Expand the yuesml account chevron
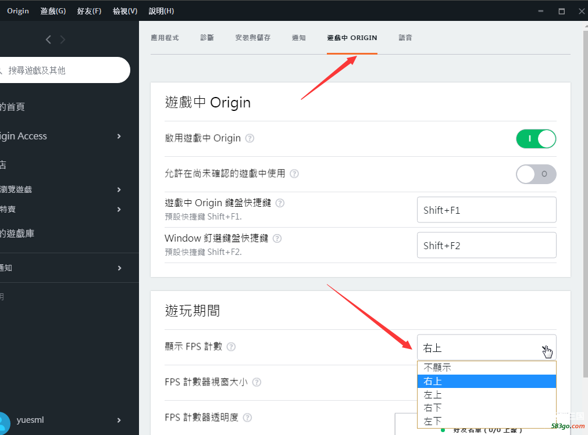This screenshot has width=588, height=435. pyautogui.click(x=119, y=420)
